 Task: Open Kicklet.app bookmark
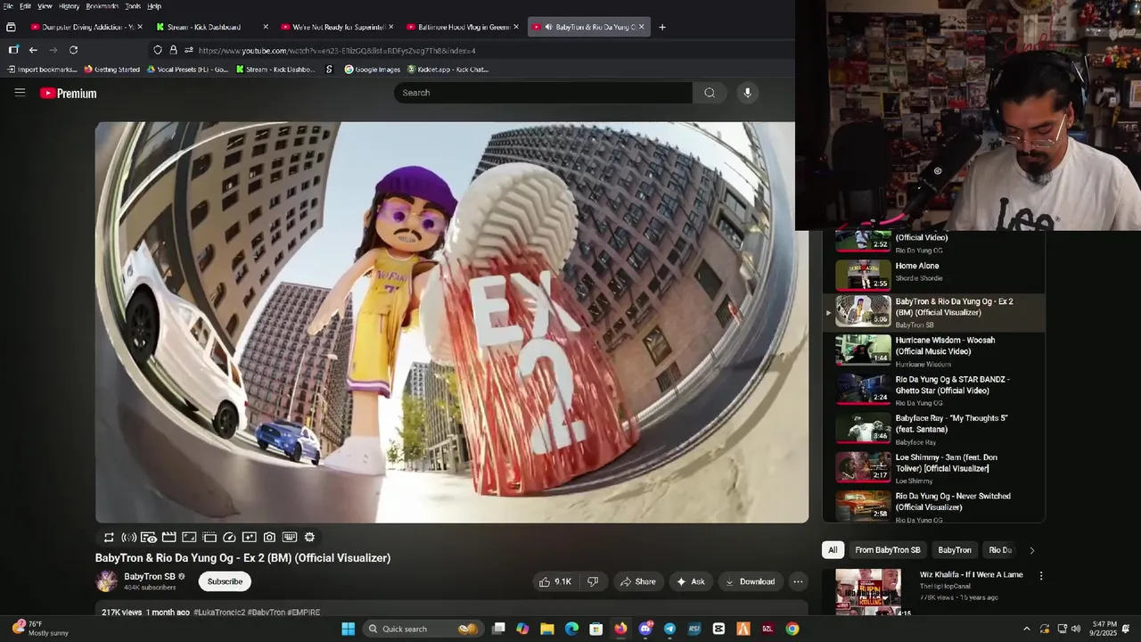point(447,70)
